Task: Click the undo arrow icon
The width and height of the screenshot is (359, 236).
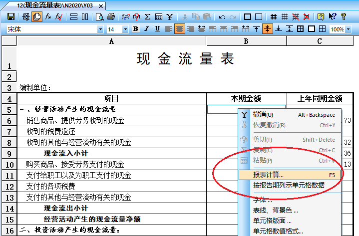Action: tap(222, 16)
